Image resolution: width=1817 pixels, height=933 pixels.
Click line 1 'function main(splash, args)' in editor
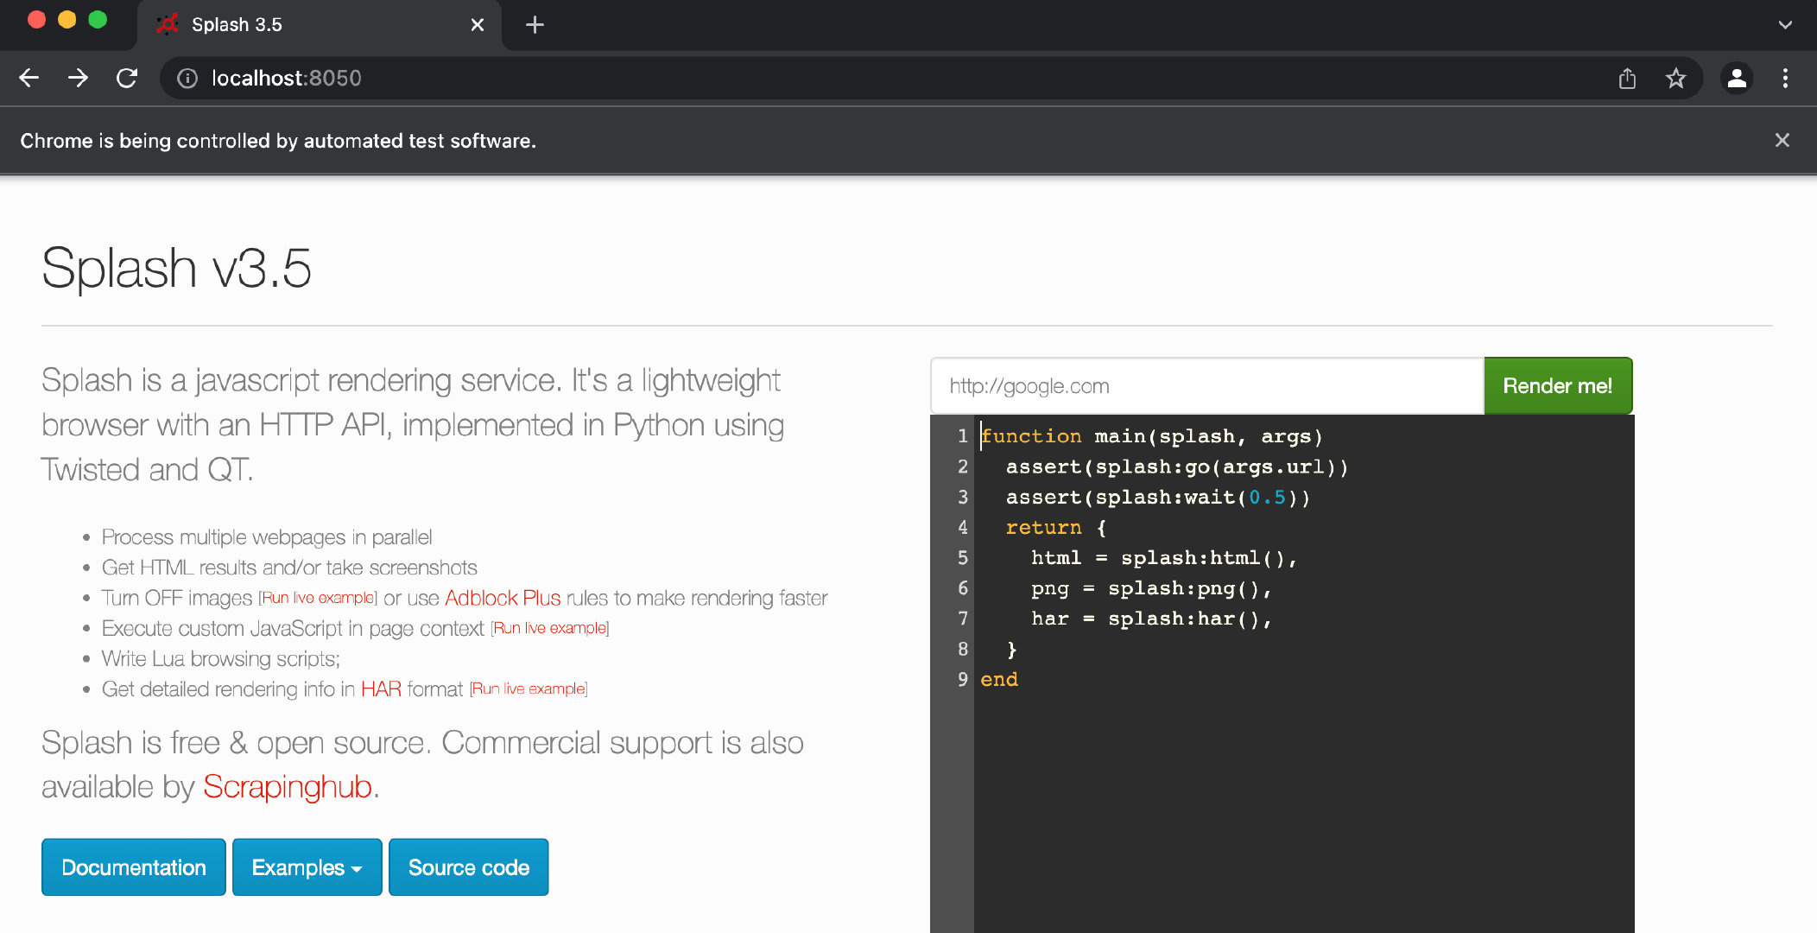[1151, 436]
